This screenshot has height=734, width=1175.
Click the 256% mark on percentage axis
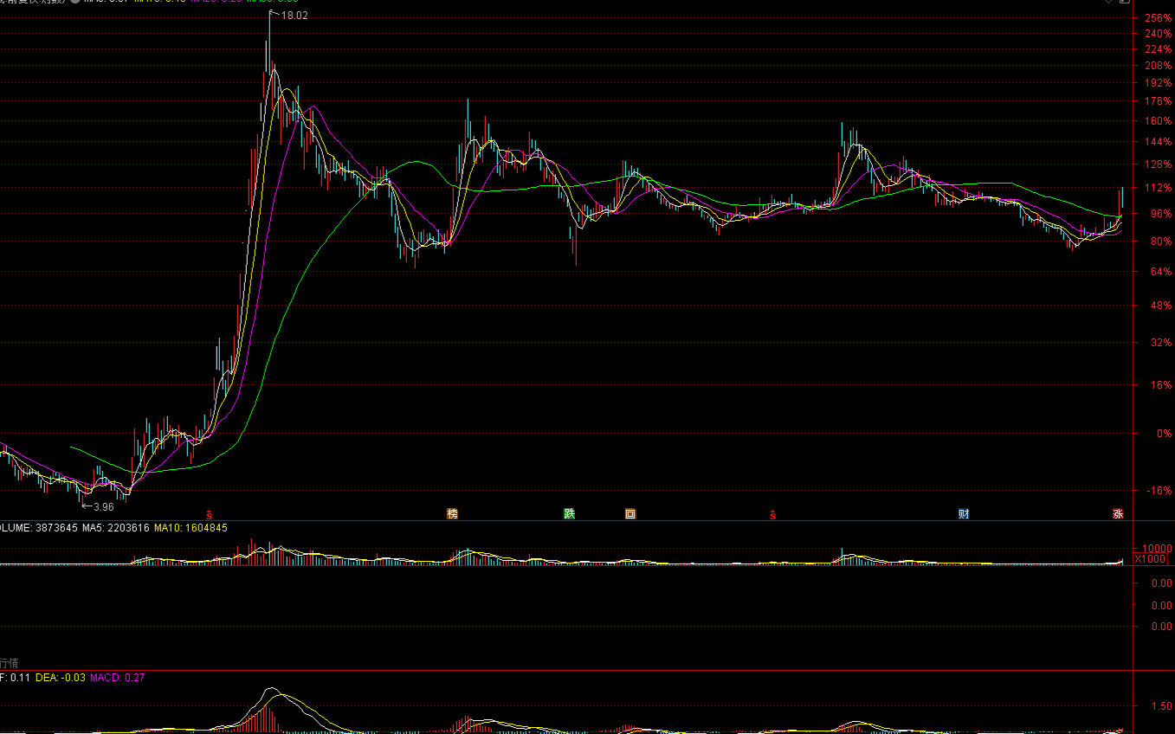(x=1158, y=18)
